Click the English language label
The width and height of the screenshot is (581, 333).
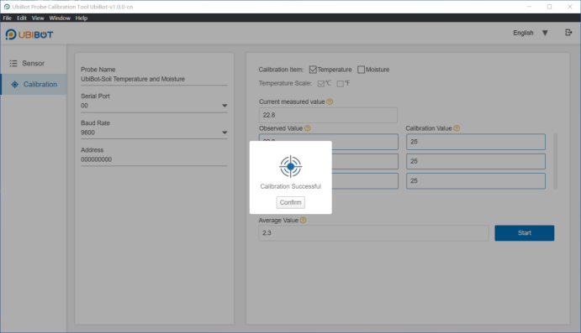coord(523,33)
